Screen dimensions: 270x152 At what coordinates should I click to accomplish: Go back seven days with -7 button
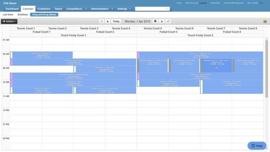[x=101, y=22]
